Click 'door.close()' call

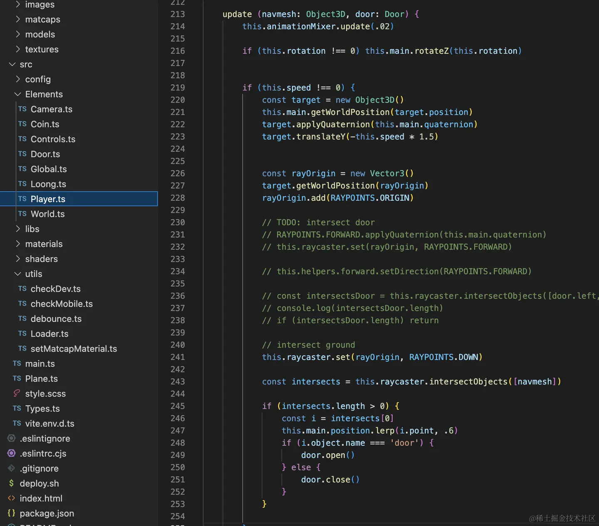[x=330, y=480]
